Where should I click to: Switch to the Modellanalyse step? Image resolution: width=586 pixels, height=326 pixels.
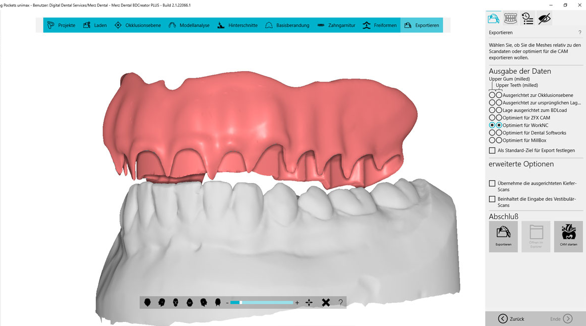pos(189,25)
